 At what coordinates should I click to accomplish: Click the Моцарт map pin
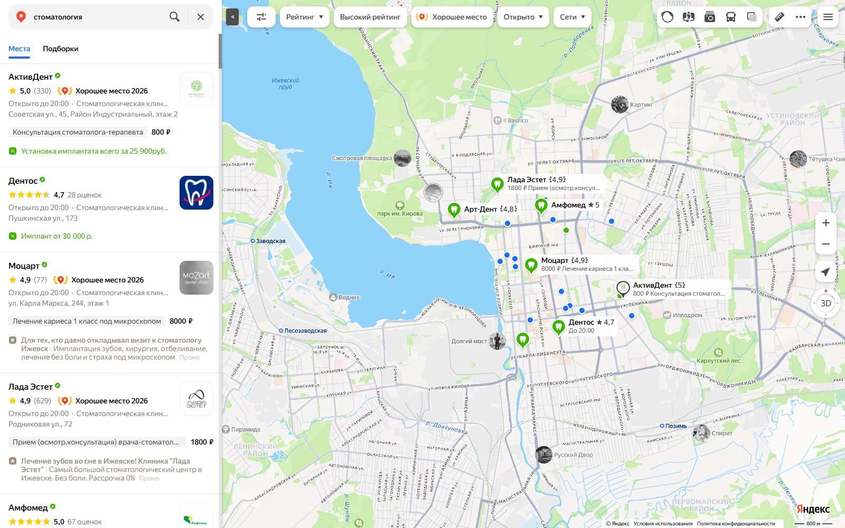pyautogui.click(x=531, y=265)
